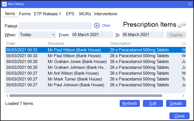Click the From date field
Image resolution: width=194 pixels, height=121 pixels.
pos(92,35)
